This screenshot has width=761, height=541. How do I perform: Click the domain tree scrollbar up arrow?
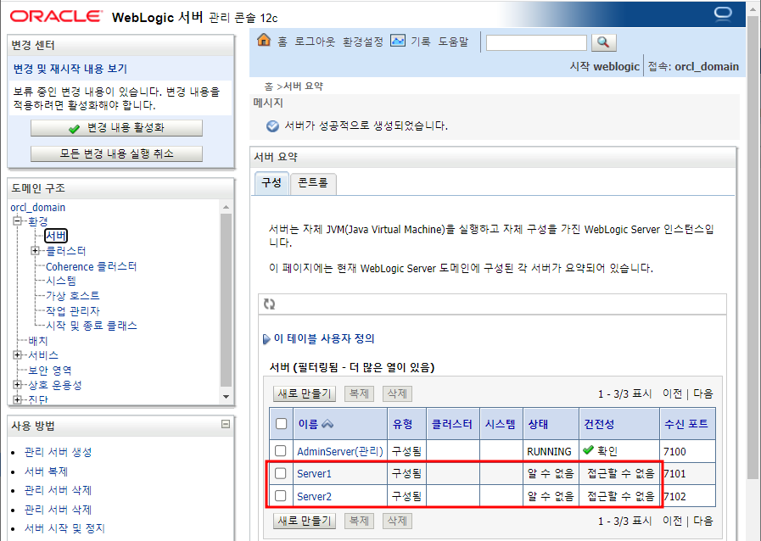227,207
